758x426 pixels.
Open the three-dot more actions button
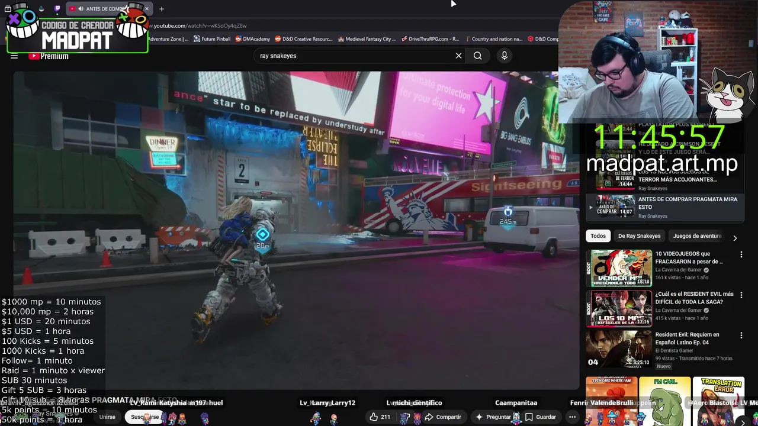[x=572, y=417]
